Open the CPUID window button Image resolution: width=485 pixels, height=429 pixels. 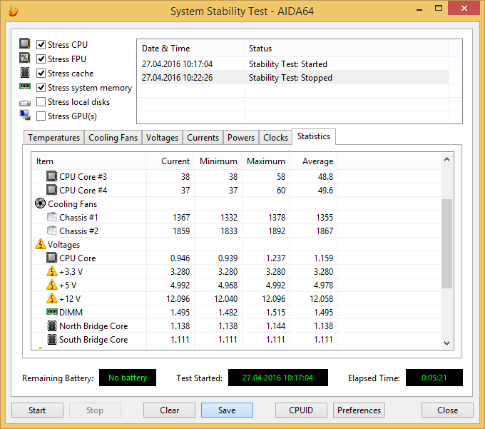(301, 410)
